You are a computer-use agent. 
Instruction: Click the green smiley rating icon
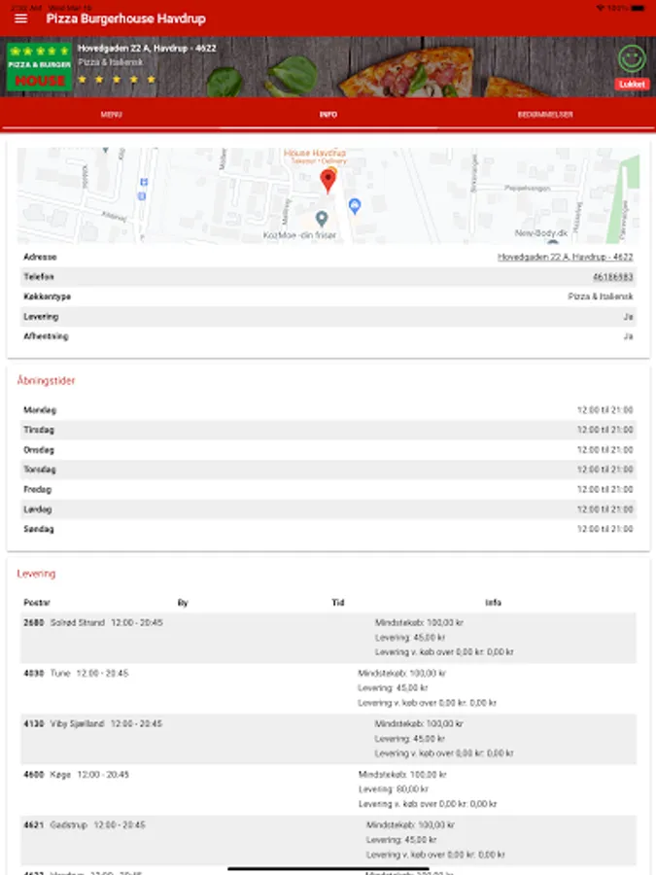click(x=632, y=58)
